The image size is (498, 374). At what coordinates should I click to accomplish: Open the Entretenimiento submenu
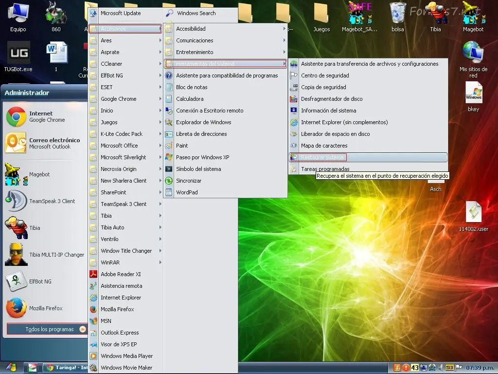[x=225, y=52]
